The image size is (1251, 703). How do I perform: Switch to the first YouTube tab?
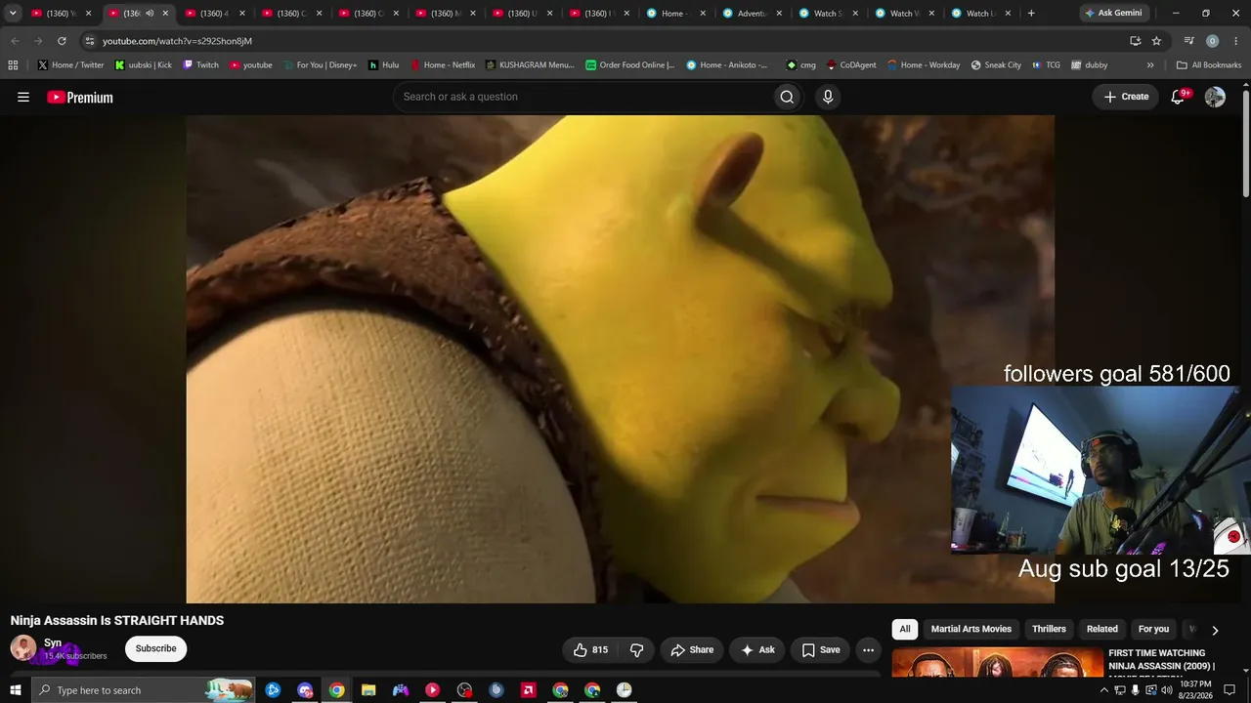click(62, 14)
